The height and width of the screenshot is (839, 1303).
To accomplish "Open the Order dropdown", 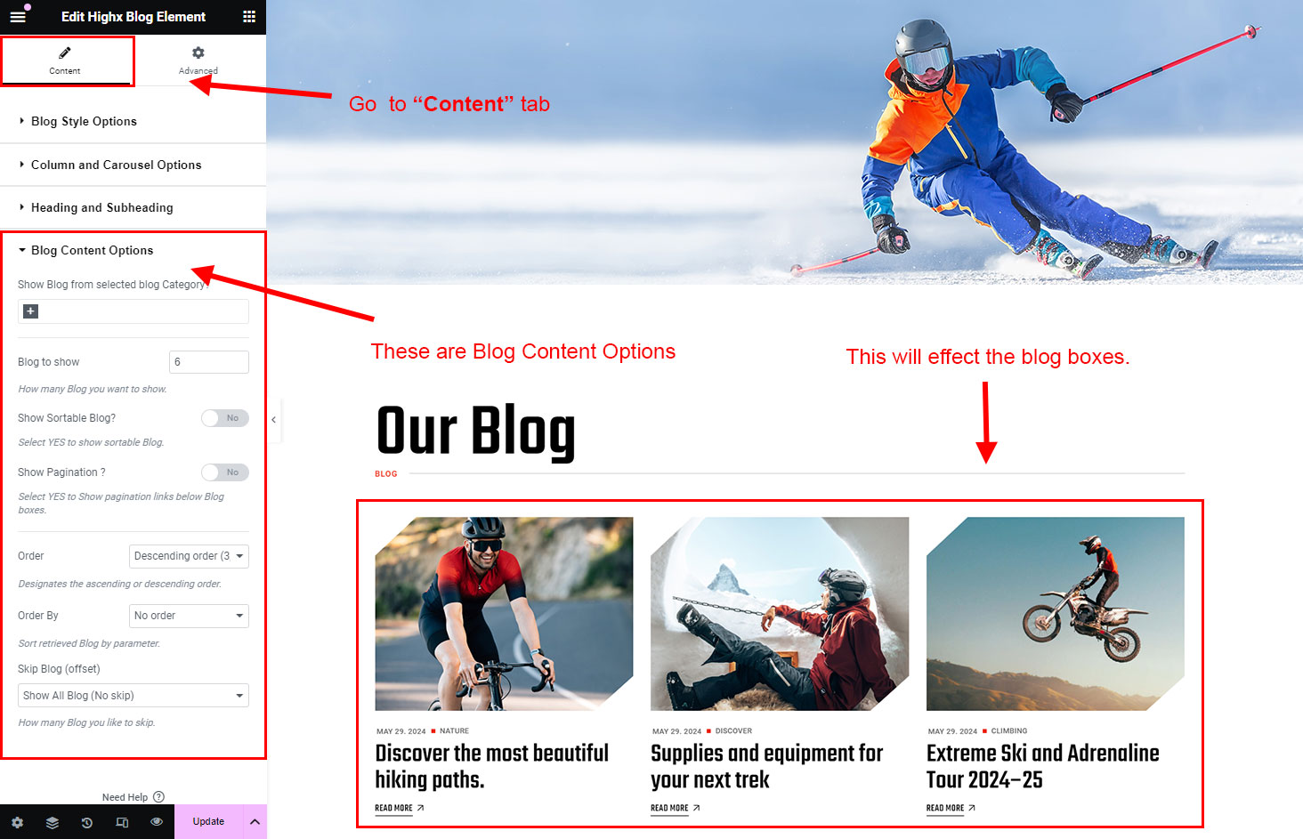I will coord(189,556).
